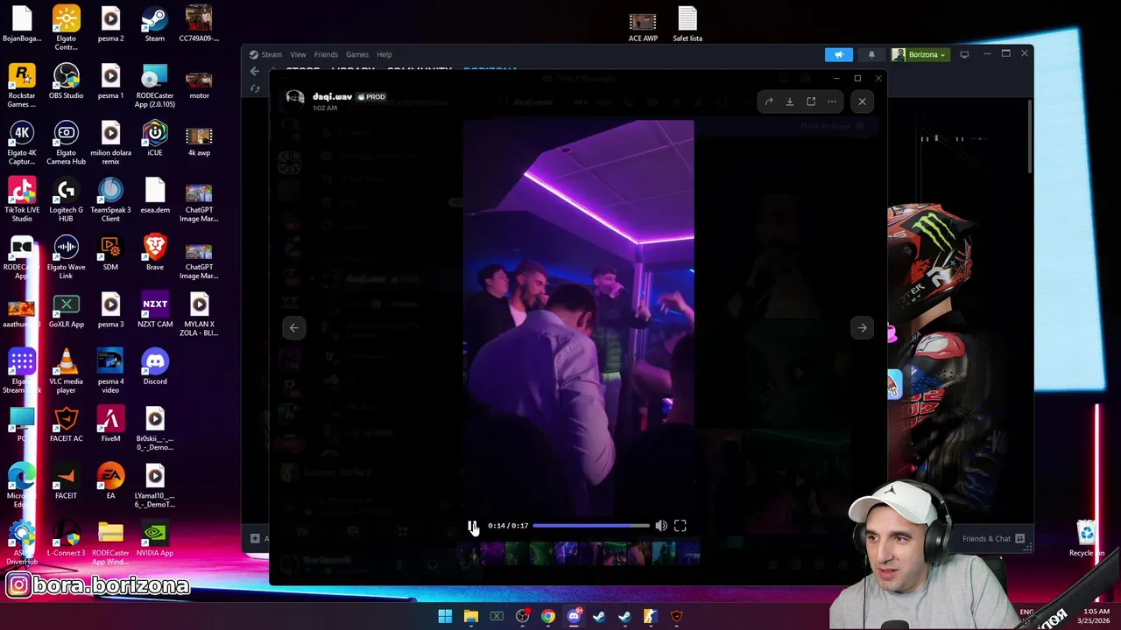Open the video in browser icon
The height and width of the screenshot is (630, 1121).
[811, 101]
